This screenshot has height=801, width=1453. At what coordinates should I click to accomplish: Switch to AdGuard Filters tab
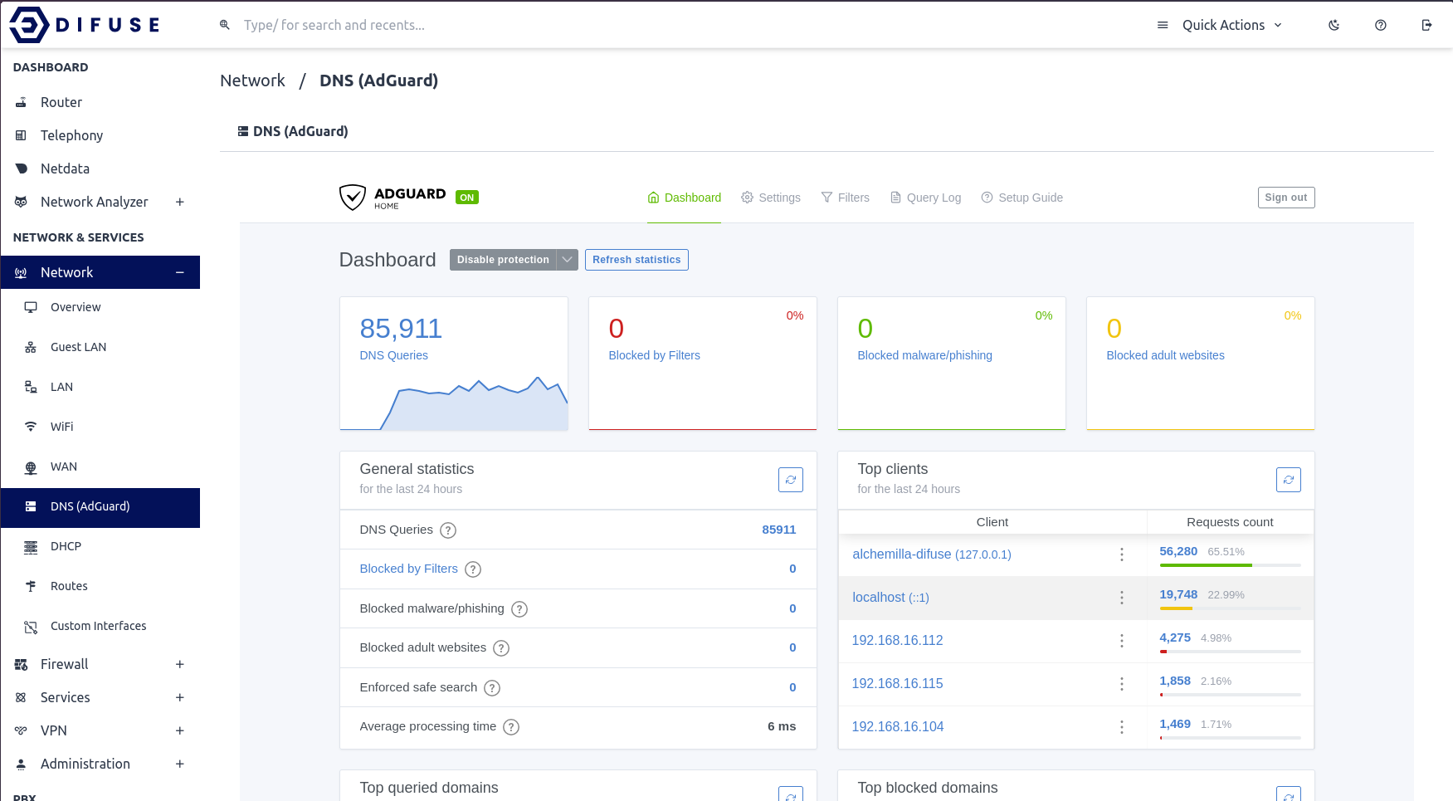(845, 198)
